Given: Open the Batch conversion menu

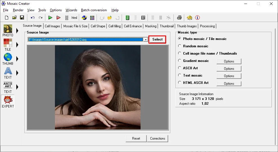Looking at the screenshot, I should click(x=94, y=10).
